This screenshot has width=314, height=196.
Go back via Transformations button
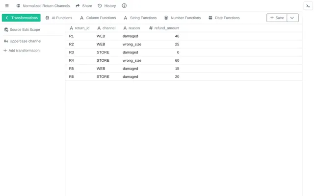[21, 18]
